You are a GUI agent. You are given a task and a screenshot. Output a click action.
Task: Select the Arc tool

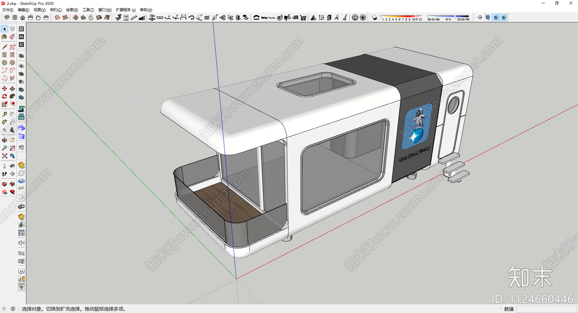(4, 70)
